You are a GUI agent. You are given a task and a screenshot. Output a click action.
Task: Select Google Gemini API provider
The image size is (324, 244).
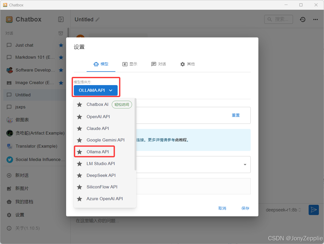point(104,140)
